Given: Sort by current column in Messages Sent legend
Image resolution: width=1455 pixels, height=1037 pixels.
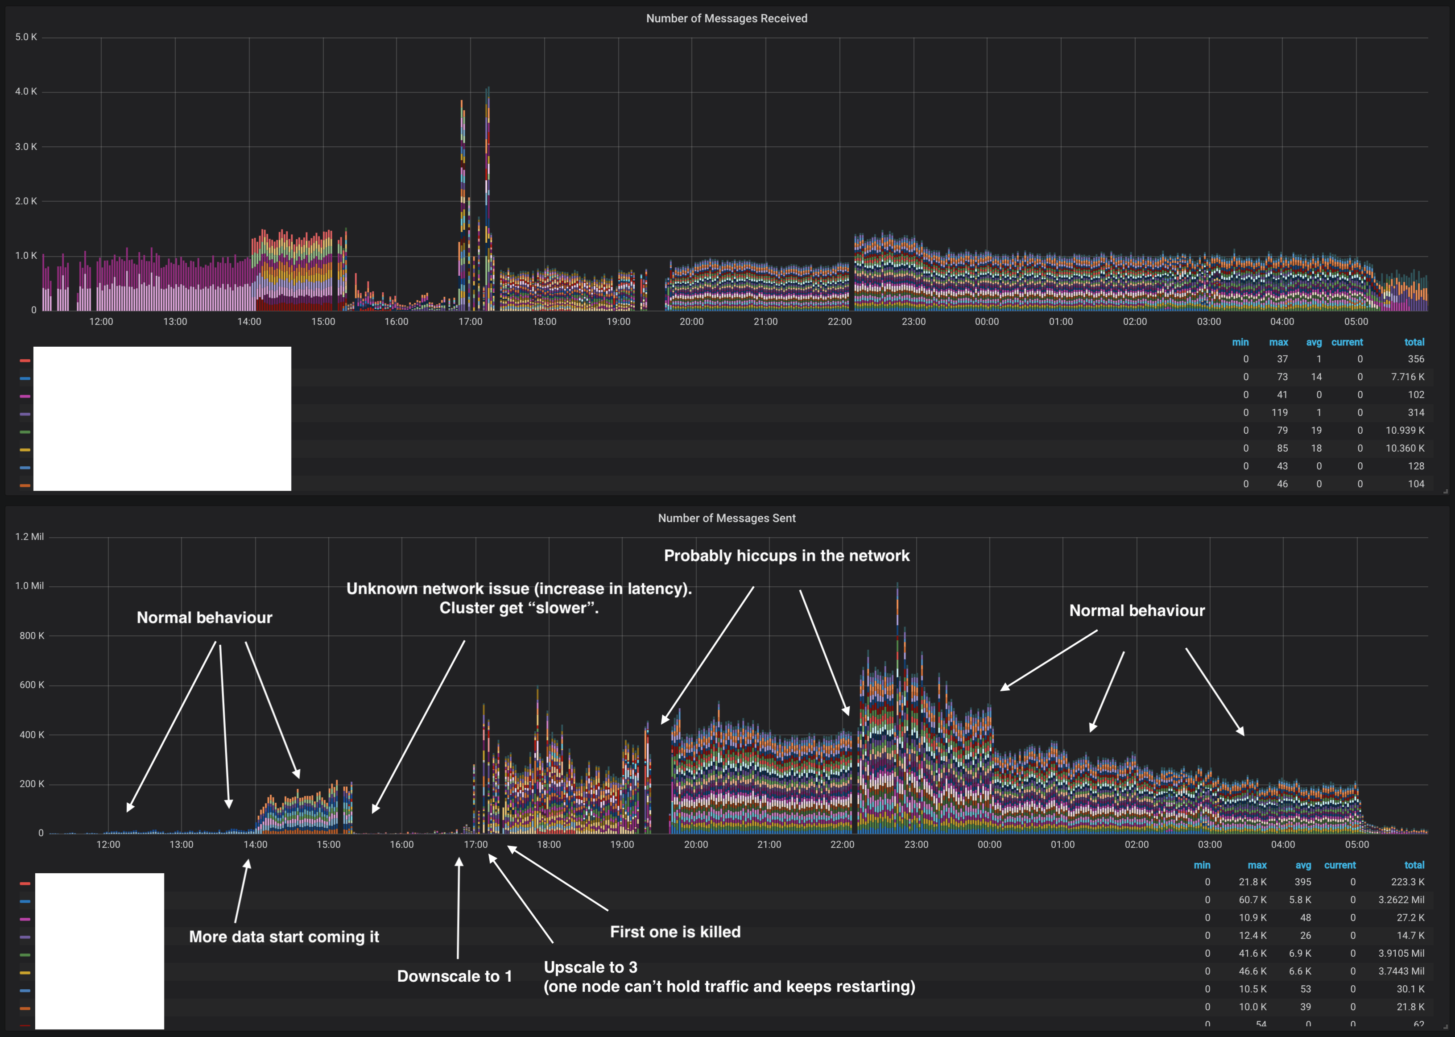Looking at the screenshot, I should (1341, 865).
